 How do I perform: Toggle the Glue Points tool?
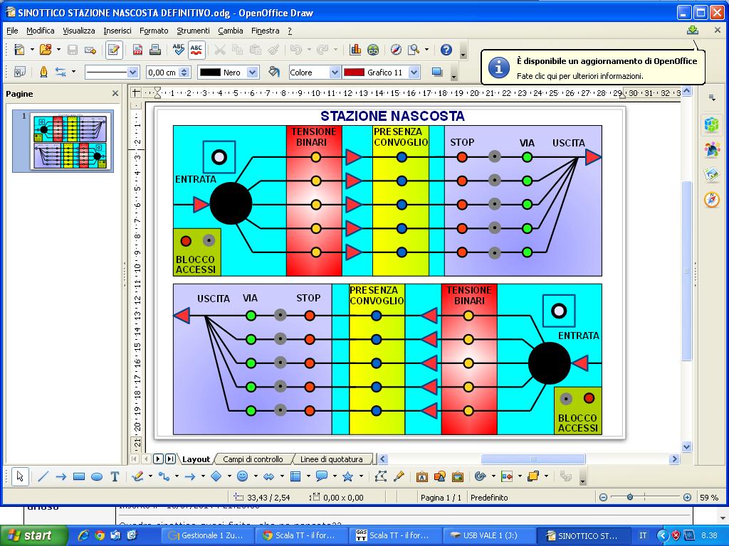[x=399, y=476]
